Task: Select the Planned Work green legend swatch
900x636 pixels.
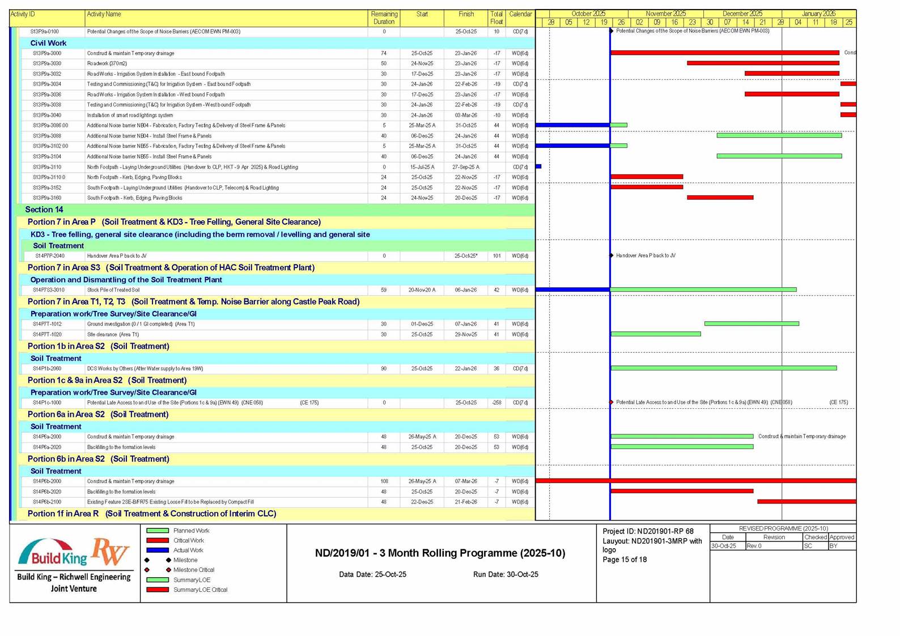Action: (x=158, y=531)
